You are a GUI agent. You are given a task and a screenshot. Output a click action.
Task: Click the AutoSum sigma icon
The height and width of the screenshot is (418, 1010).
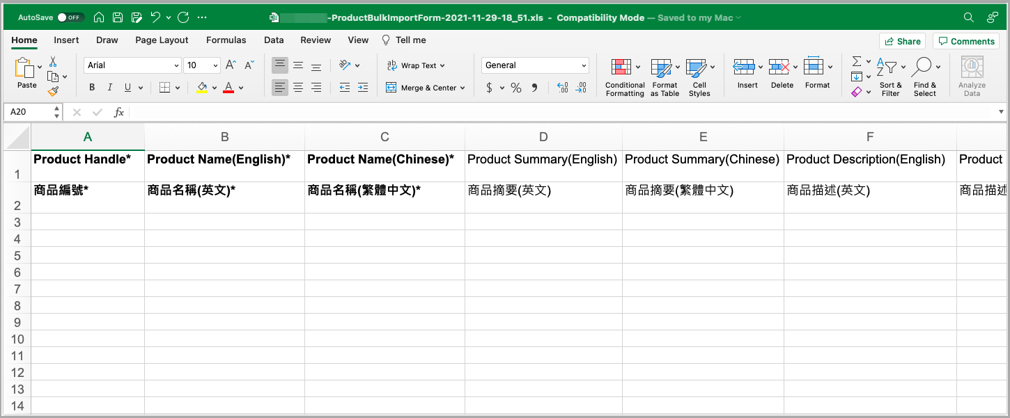pyautogui.click(x=857, y=62)
